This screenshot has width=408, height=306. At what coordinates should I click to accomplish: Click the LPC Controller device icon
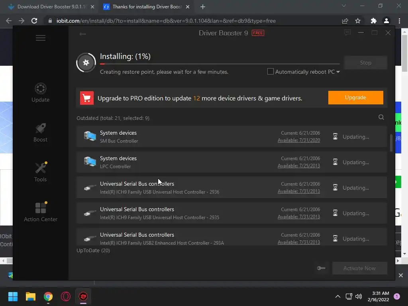[x=90, y=162]
